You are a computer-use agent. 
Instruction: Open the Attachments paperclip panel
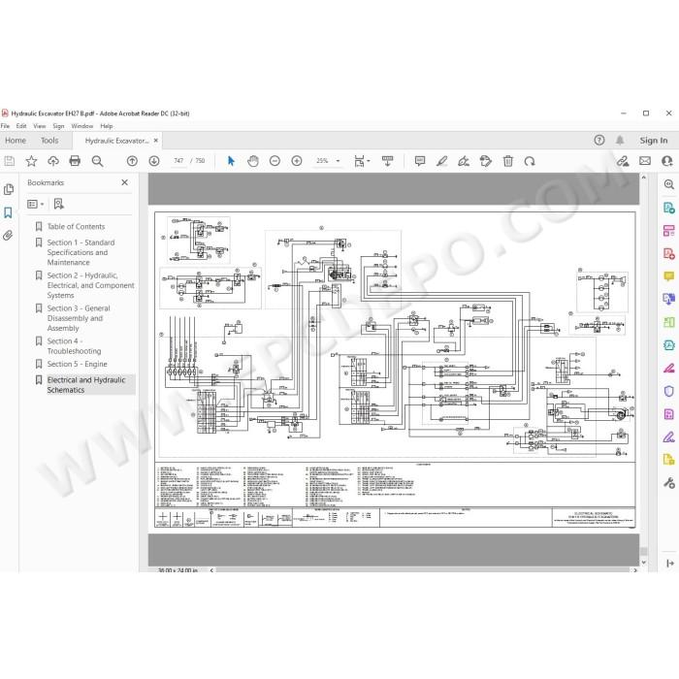(8, 236)
